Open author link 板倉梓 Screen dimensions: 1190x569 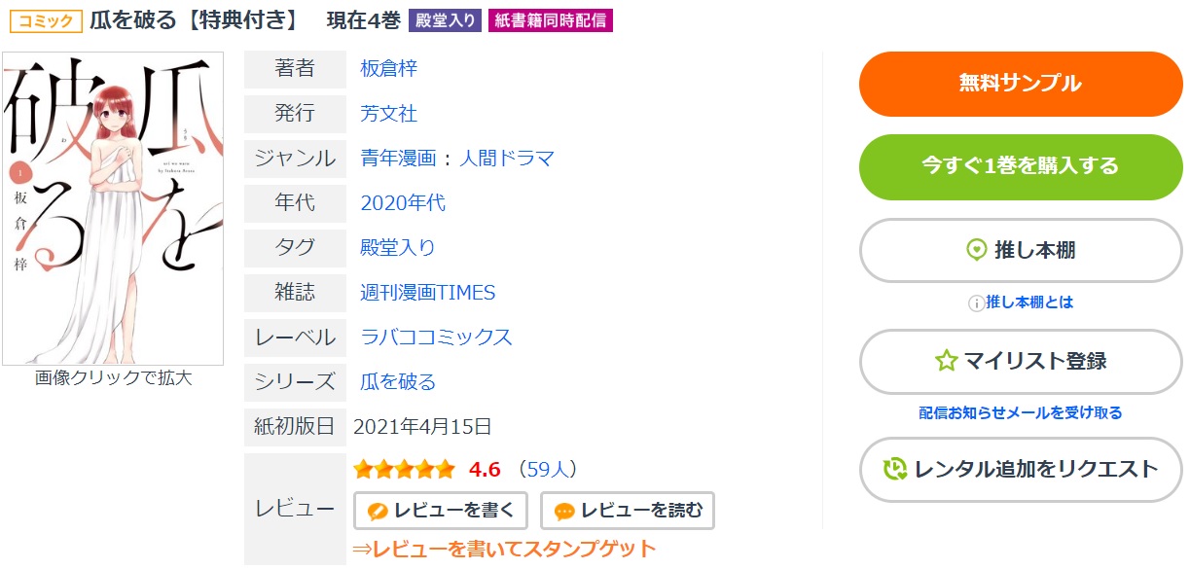point(389,68)
